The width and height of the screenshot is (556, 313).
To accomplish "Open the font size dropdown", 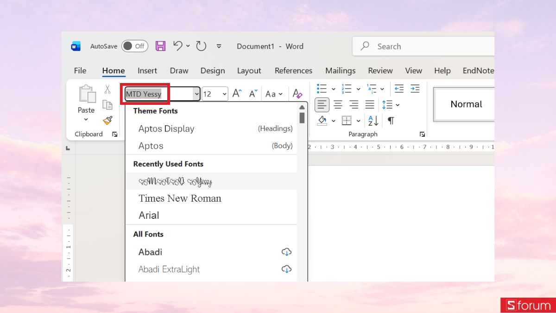I will point(224,94).
